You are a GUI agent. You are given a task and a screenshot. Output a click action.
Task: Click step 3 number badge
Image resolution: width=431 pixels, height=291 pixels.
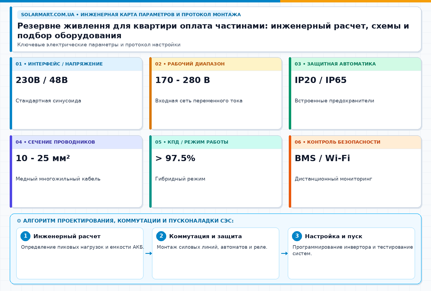[297, 236]
